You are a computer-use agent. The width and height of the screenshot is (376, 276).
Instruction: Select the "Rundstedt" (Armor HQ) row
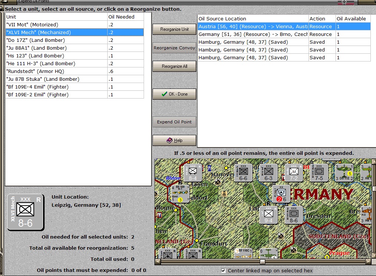[x=75, y=72]
